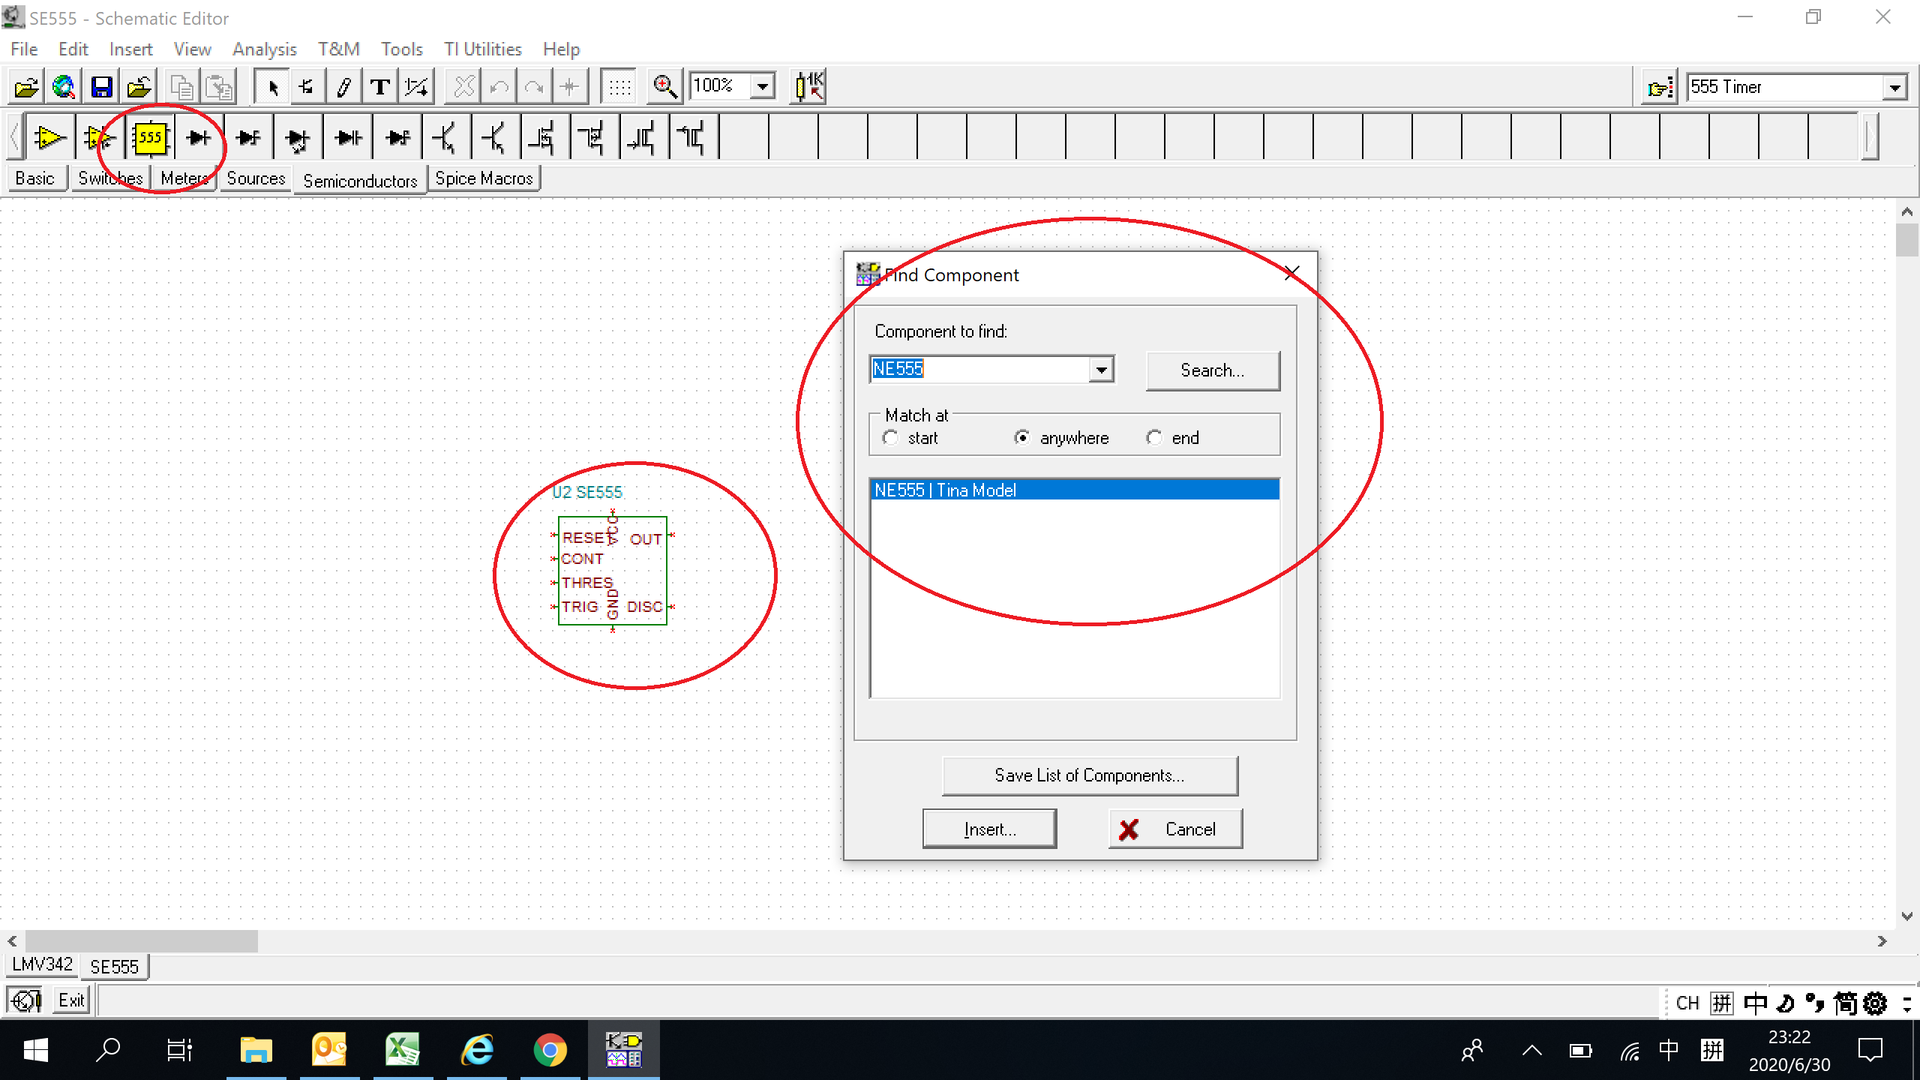Insert an operational amplifier from component bar
The width and height of the screenshot is (1920, 1080).
coord(50,138)
